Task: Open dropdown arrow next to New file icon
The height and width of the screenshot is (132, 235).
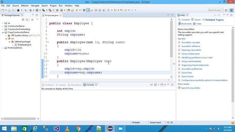Action: (x=6, y=10)
